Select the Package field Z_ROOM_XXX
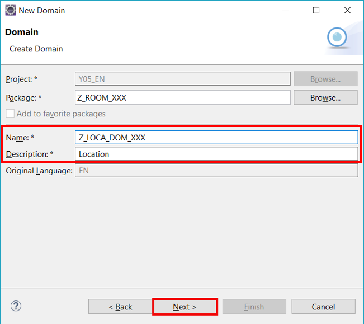 click(183, 97)
